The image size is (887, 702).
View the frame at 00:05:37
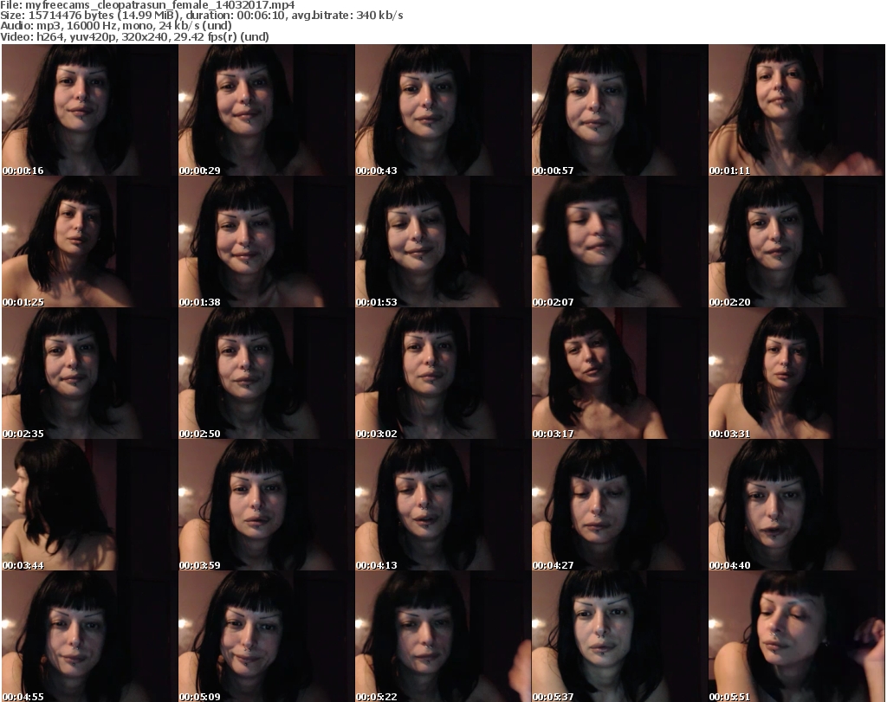(619, 636)
